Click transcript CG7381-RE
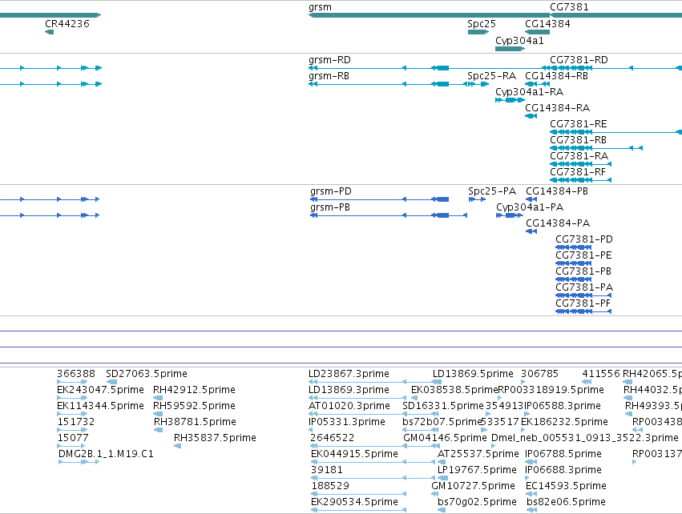Viewport: 682px width, 514px height. point(578,124)
